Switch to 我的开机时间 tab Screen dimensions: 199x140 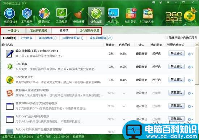click(x=39, y=31)
